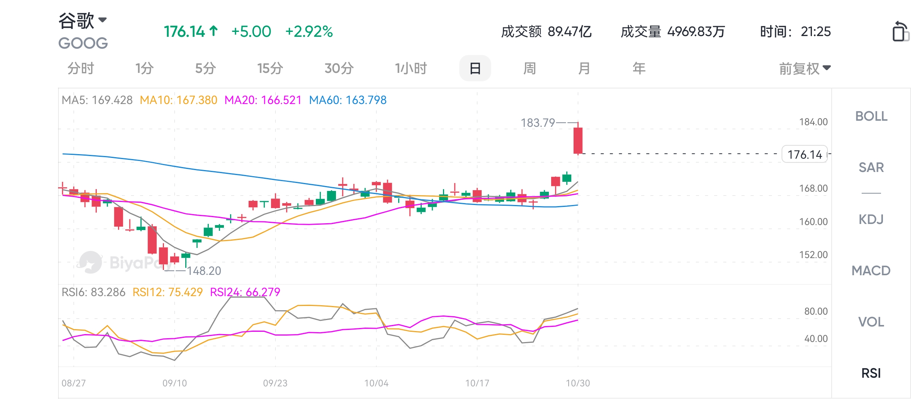Click the 10/30 date axis label
The image size is (911, 410).
[578, 383]
